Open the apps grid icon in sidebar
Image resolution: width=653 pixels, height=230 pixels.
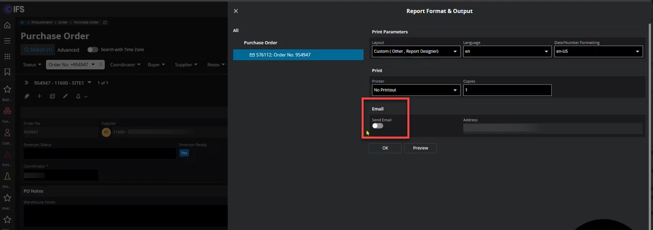tap(7, 56)
